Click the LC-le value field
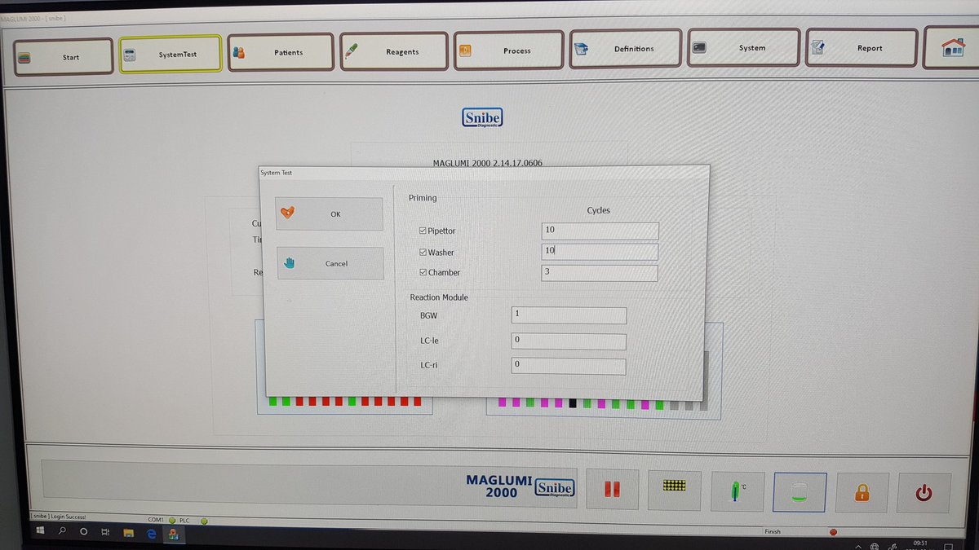 (569, 341)
